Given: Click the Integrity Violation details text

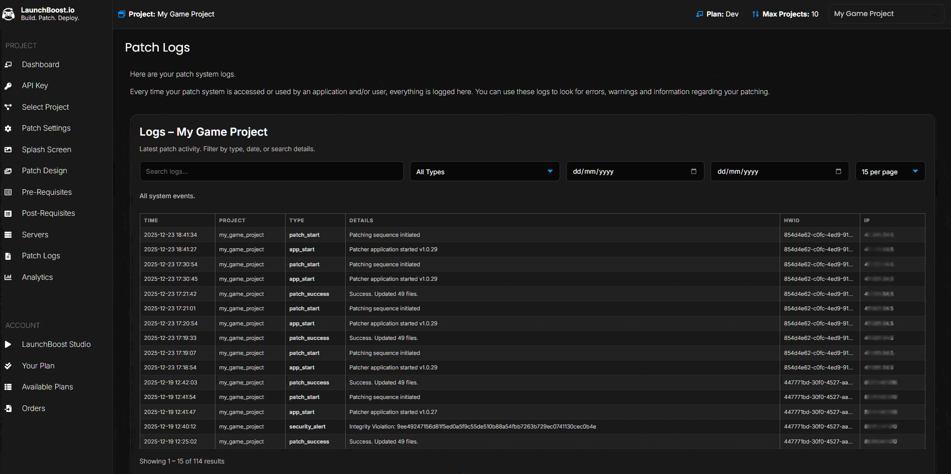Looking at the screenshot, I should pyautogui.click(x=472, y=427).
